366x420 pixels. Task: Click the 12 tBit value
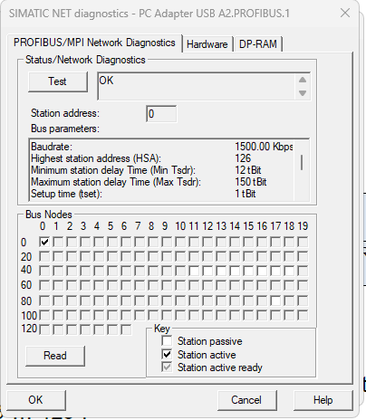248,170
